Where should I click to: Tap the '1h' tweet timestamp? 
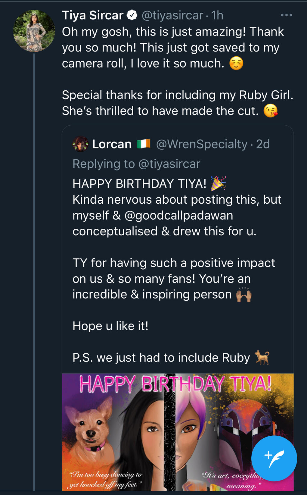pos(217,15)
